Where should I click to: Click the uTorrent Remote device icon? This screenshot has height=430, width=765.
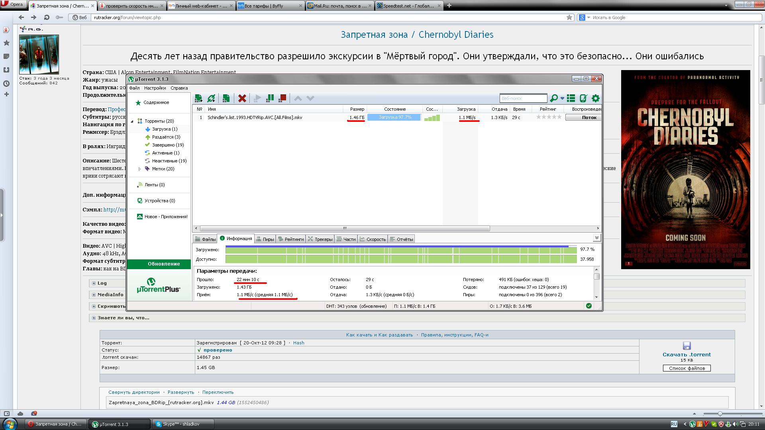[x=583, y=98]
